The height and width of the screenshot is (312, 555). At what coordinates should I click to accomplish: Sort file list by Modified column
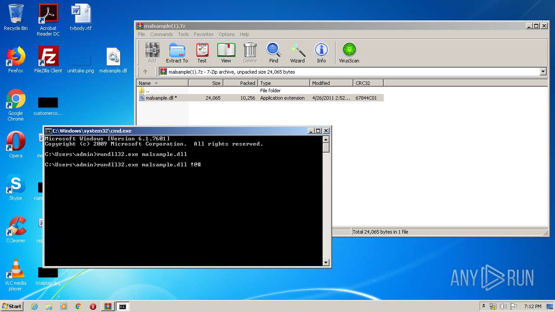pos(332,83)
